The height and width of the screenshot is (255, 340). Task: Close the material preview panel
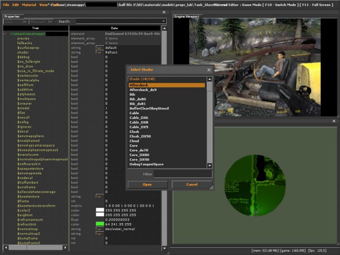(x=334, y=121)
